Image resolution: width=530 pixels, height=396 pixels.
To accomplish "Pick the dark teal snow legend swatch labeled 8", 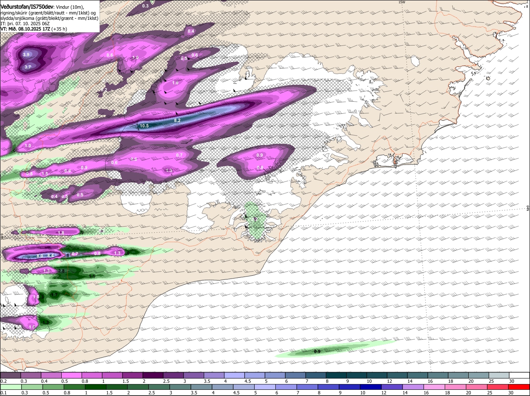I will tap(336, 375).
